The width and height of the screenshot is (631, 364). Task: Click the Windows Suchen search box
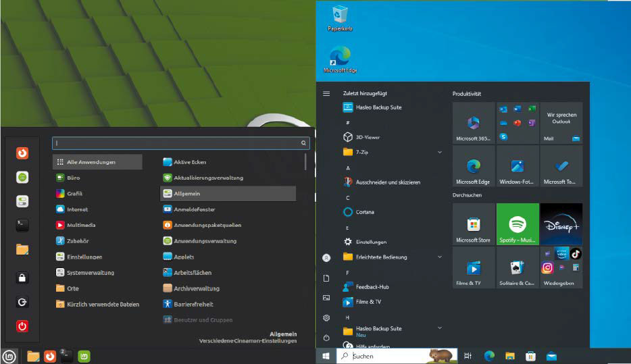397,356
